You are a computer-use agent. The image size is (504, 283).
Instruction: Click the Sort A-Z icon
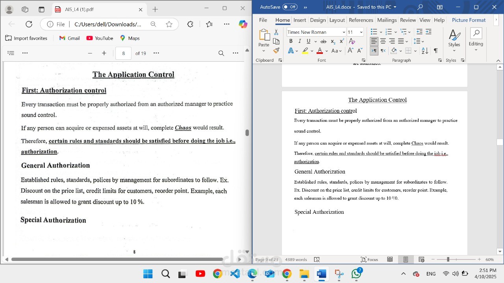tap(425, 51)
